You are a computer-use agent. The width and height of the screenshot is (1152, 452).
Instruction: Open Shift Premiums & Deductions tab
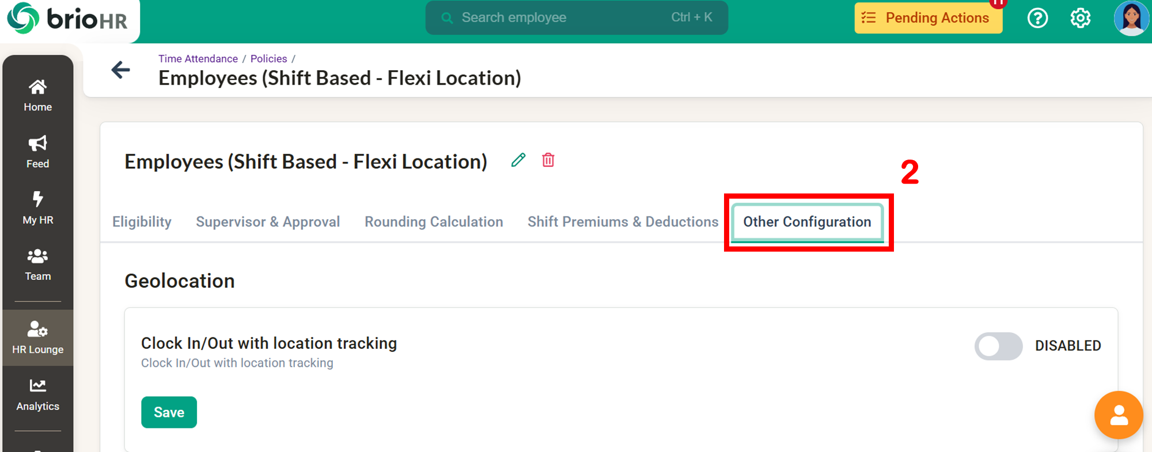pyautogui.click(x=623, y=222)
